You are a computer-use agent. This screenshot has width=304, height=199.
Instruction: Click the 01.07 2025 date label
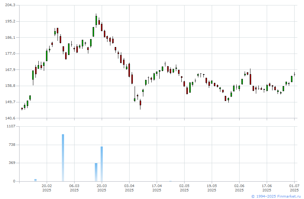tap(295, 188)
